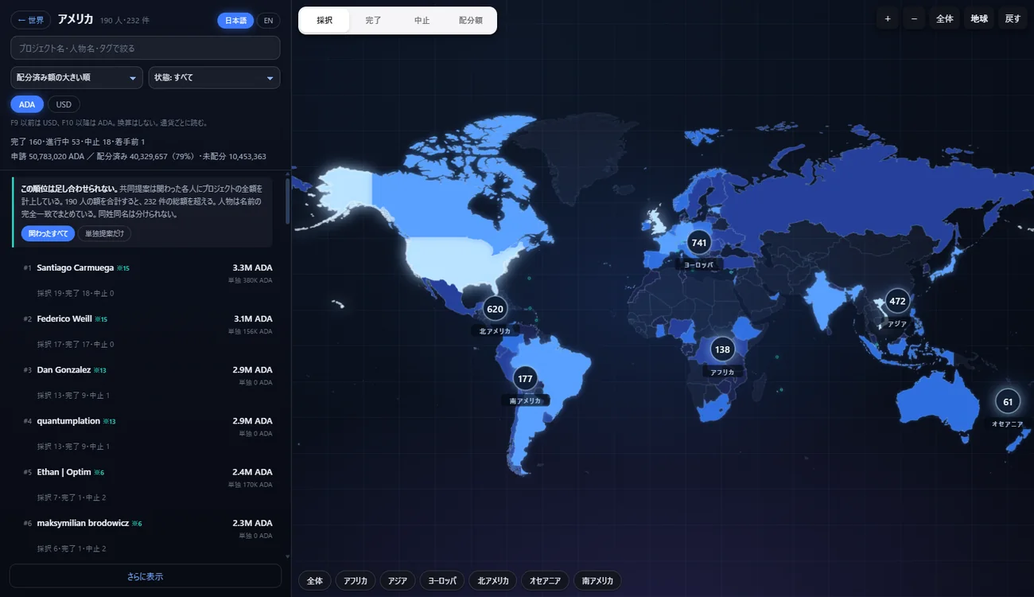Open the Ethan | Optim entry
1034x597 pixels.
(x=148, y=483)
